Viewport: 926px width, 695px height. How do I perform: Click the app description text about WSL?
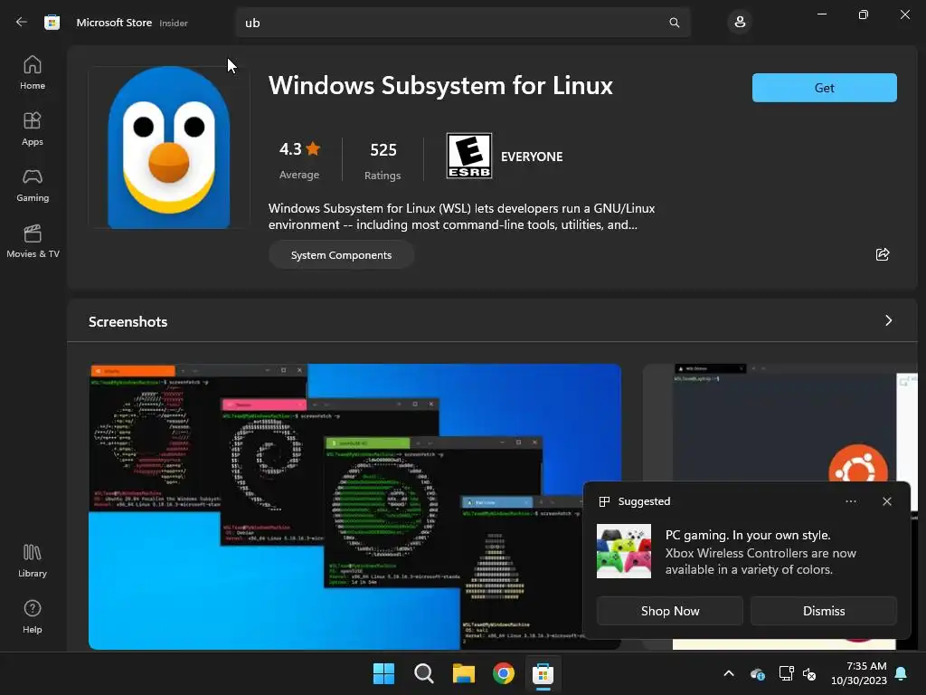click(461, 216)
